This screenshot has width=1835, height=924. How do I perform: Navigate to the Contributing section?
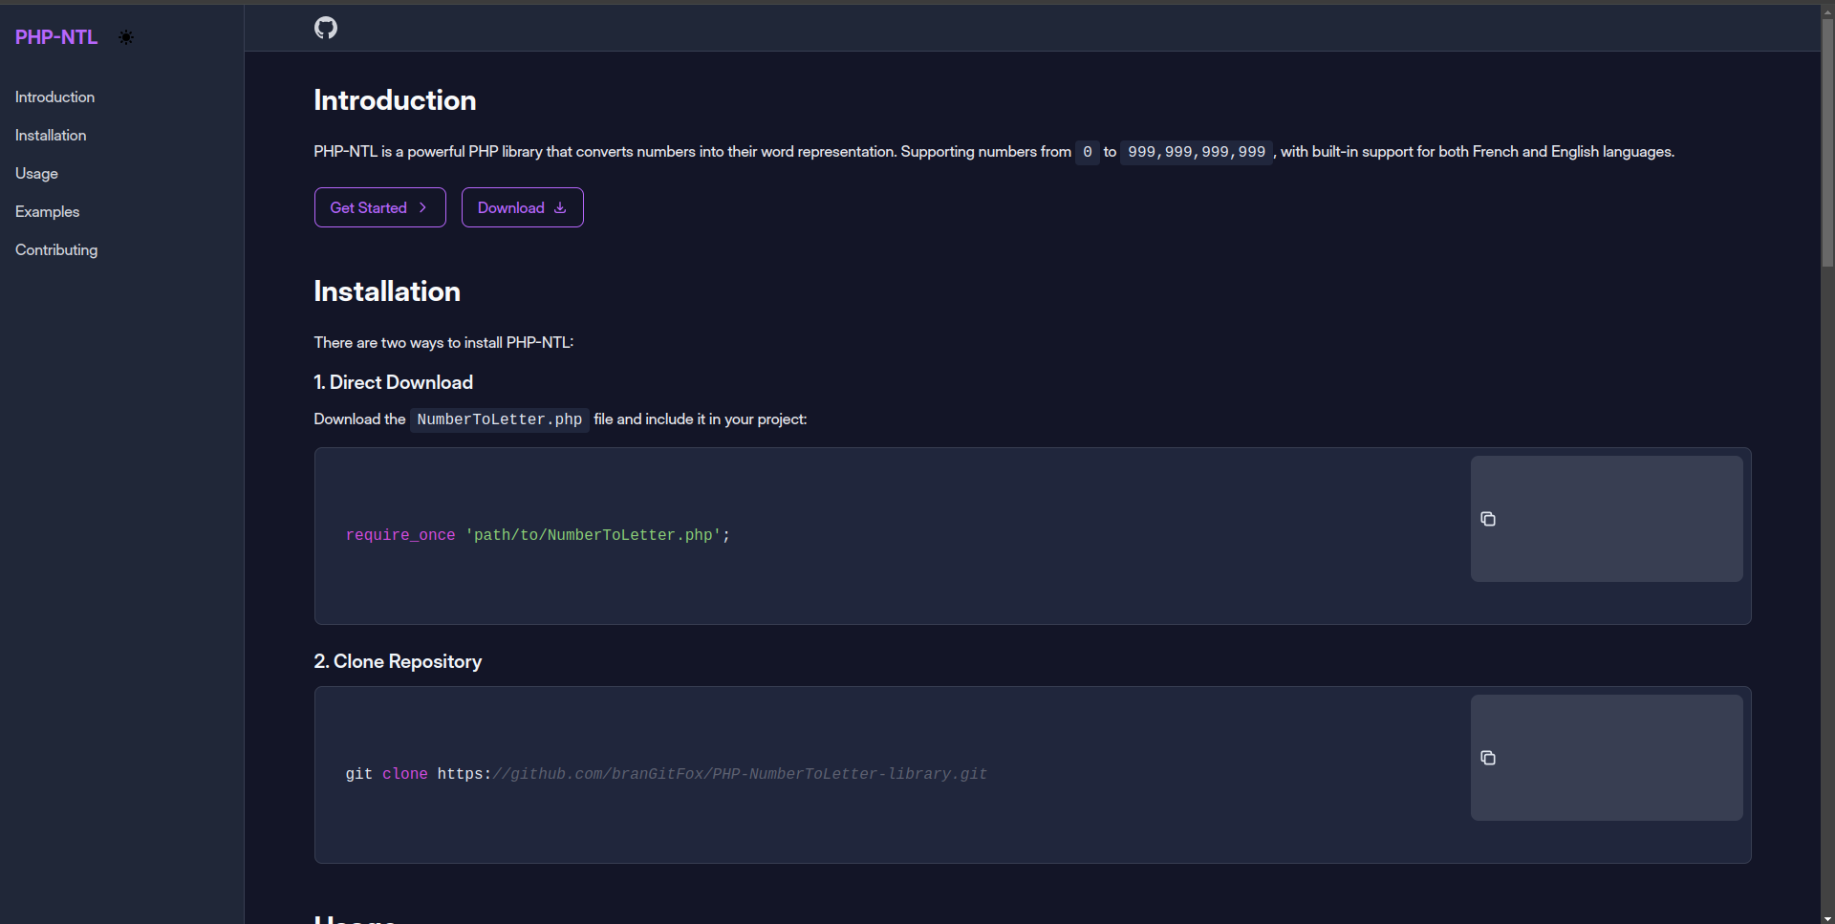tap(55, 249)
